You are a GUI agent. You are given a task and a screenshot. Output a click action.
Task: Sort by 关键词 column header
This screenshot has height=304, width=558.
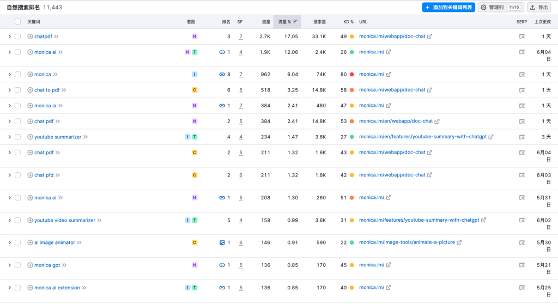click(x=33, y=22)
